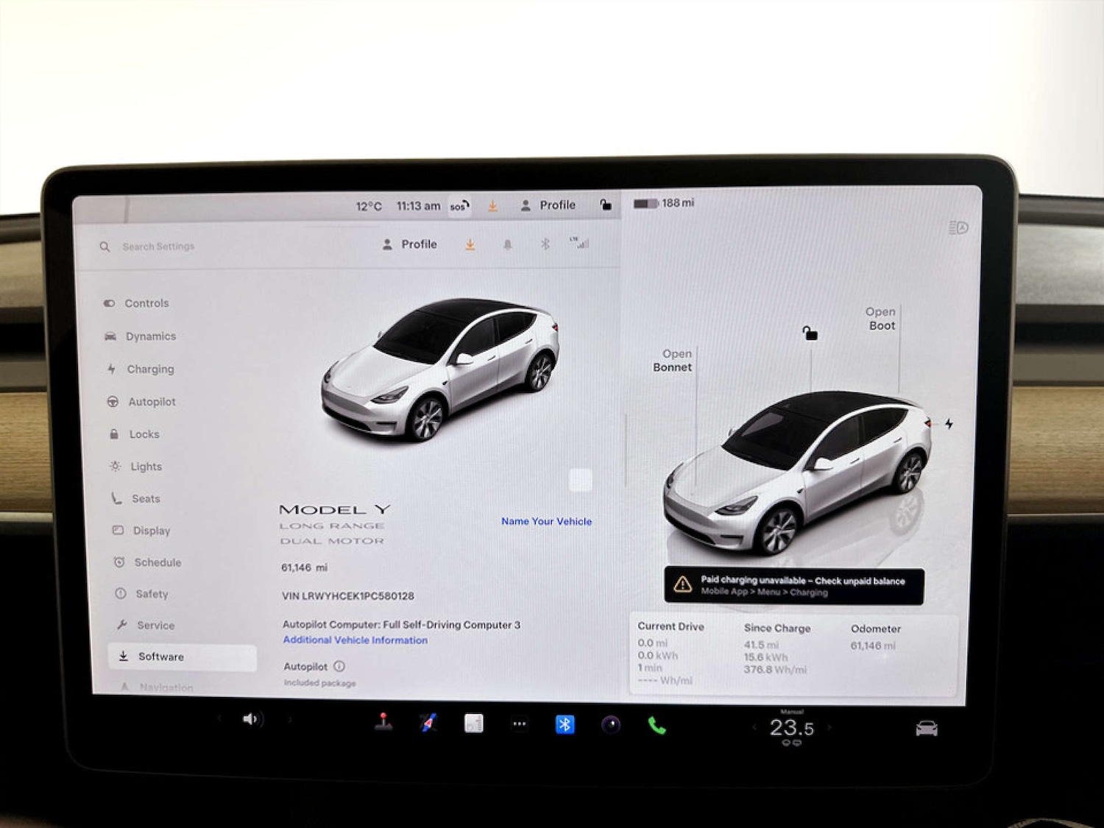
Task: Increase cabin temperature with the right chevron
Action: [x=830, y=727]
